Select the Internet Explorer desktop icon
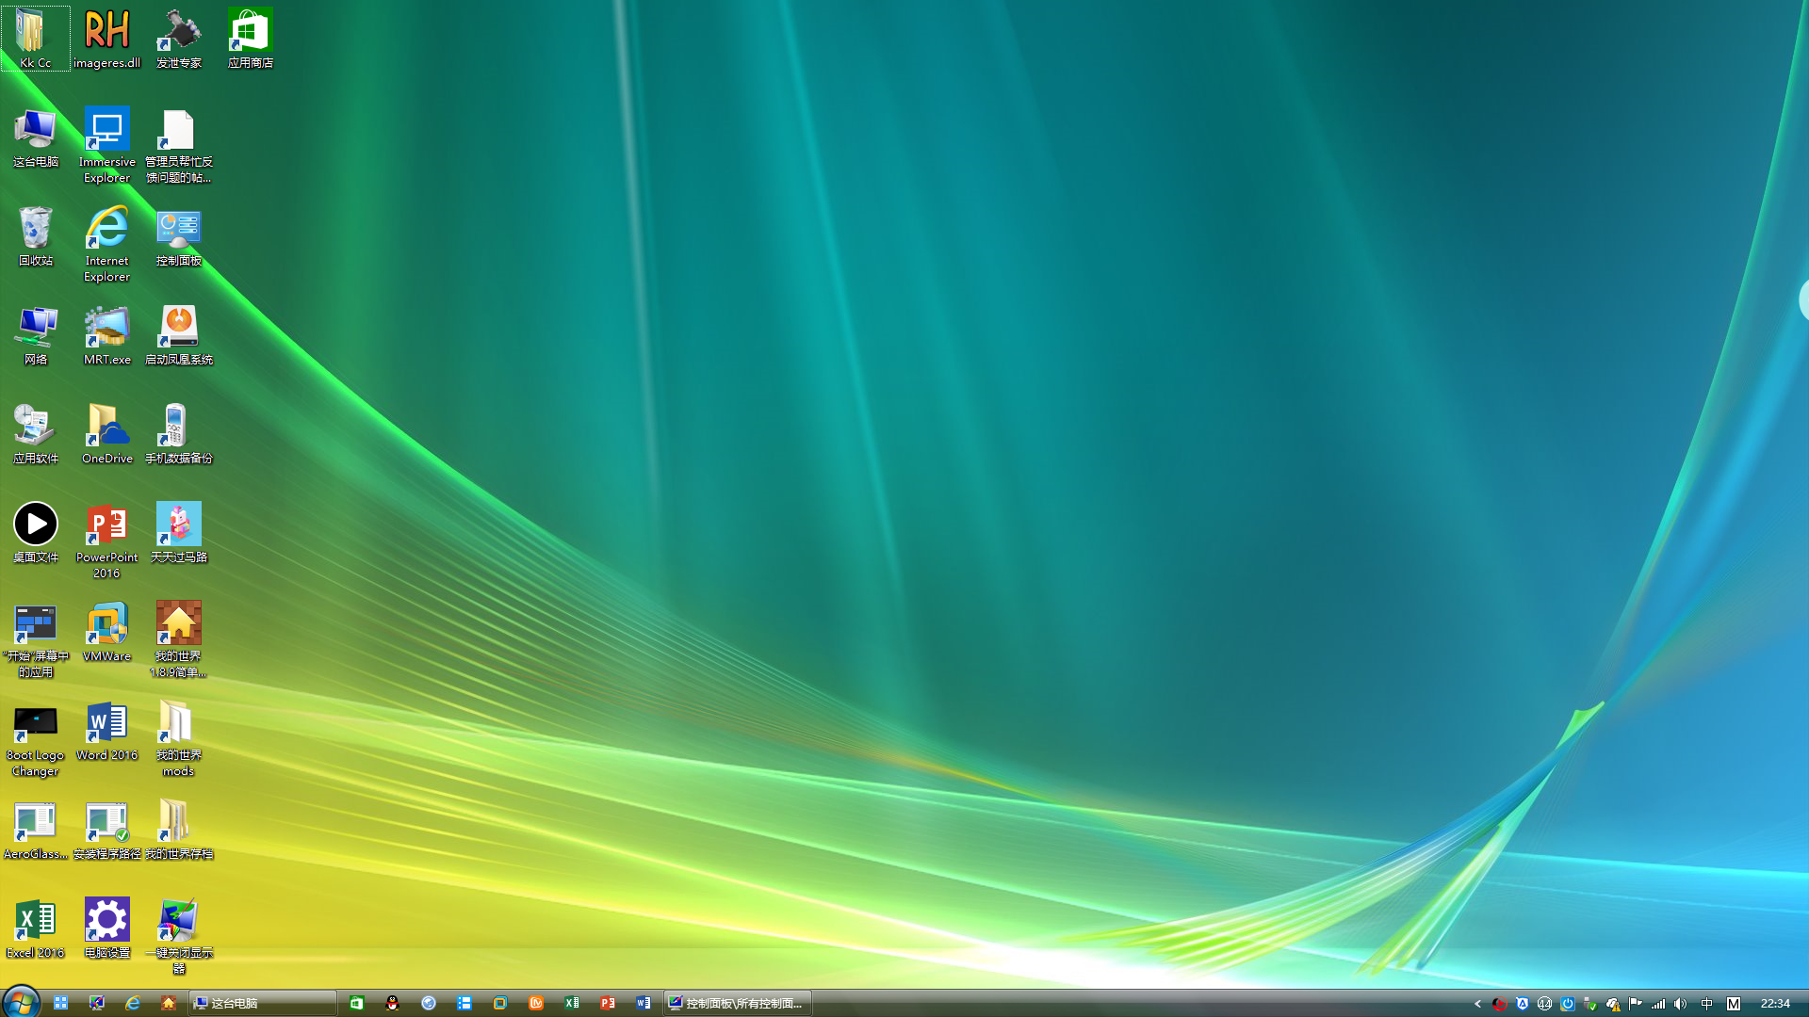This screenshot has height=1017, width=1809. 106,244
